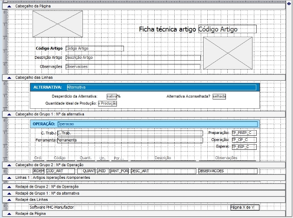
Task: Select the Alternativa Aconselhada field box
Action: 219,97
